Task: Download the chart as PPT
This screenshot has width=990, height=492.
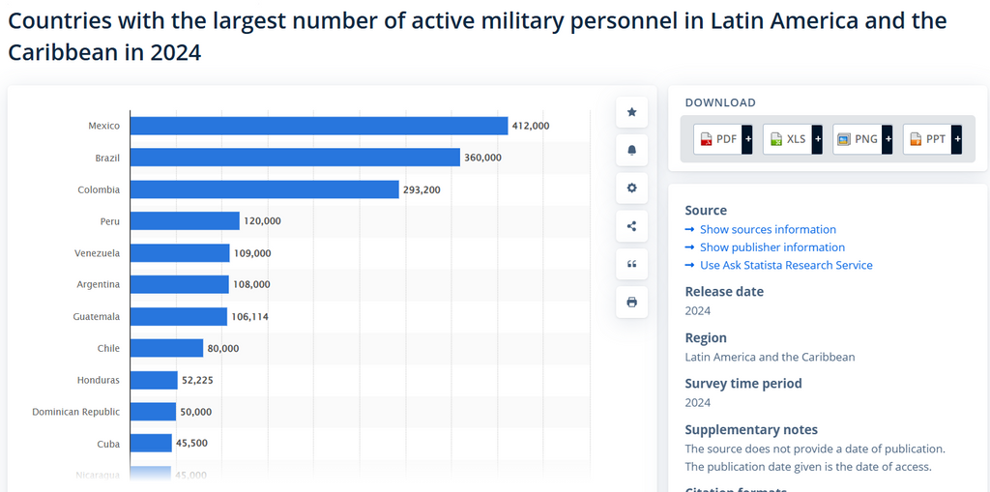Action: click(x=927, y=139)
